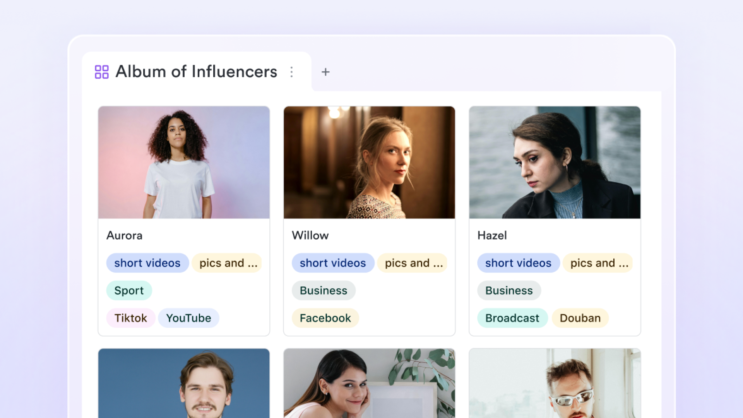Image resolution: width=743 pixels, height=418 pixels.
Task: Click Willow's short videos tag
Action: (x=333, y=263)
